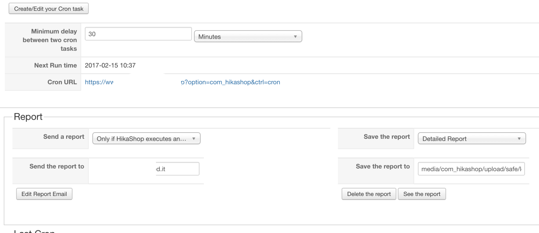Click the Create/Edit your Cron task button

coord(49,9)
